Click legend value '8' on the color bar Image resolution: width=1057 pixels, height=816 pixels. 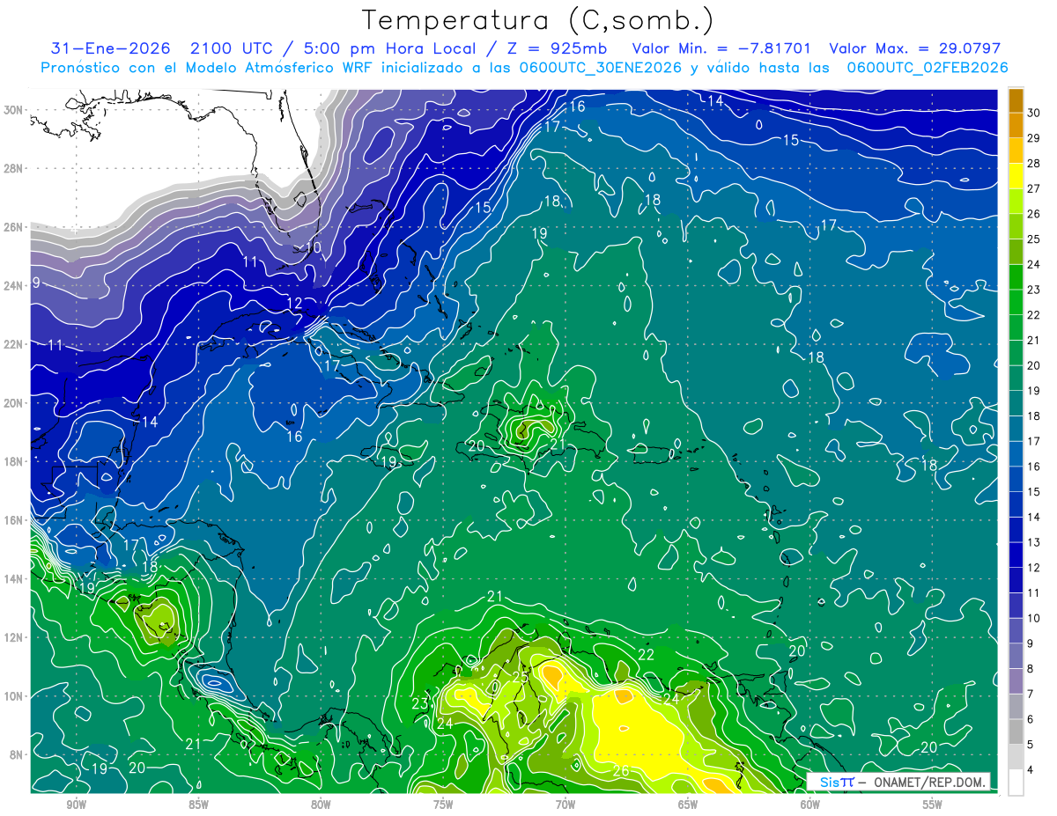click(1031, 669)
